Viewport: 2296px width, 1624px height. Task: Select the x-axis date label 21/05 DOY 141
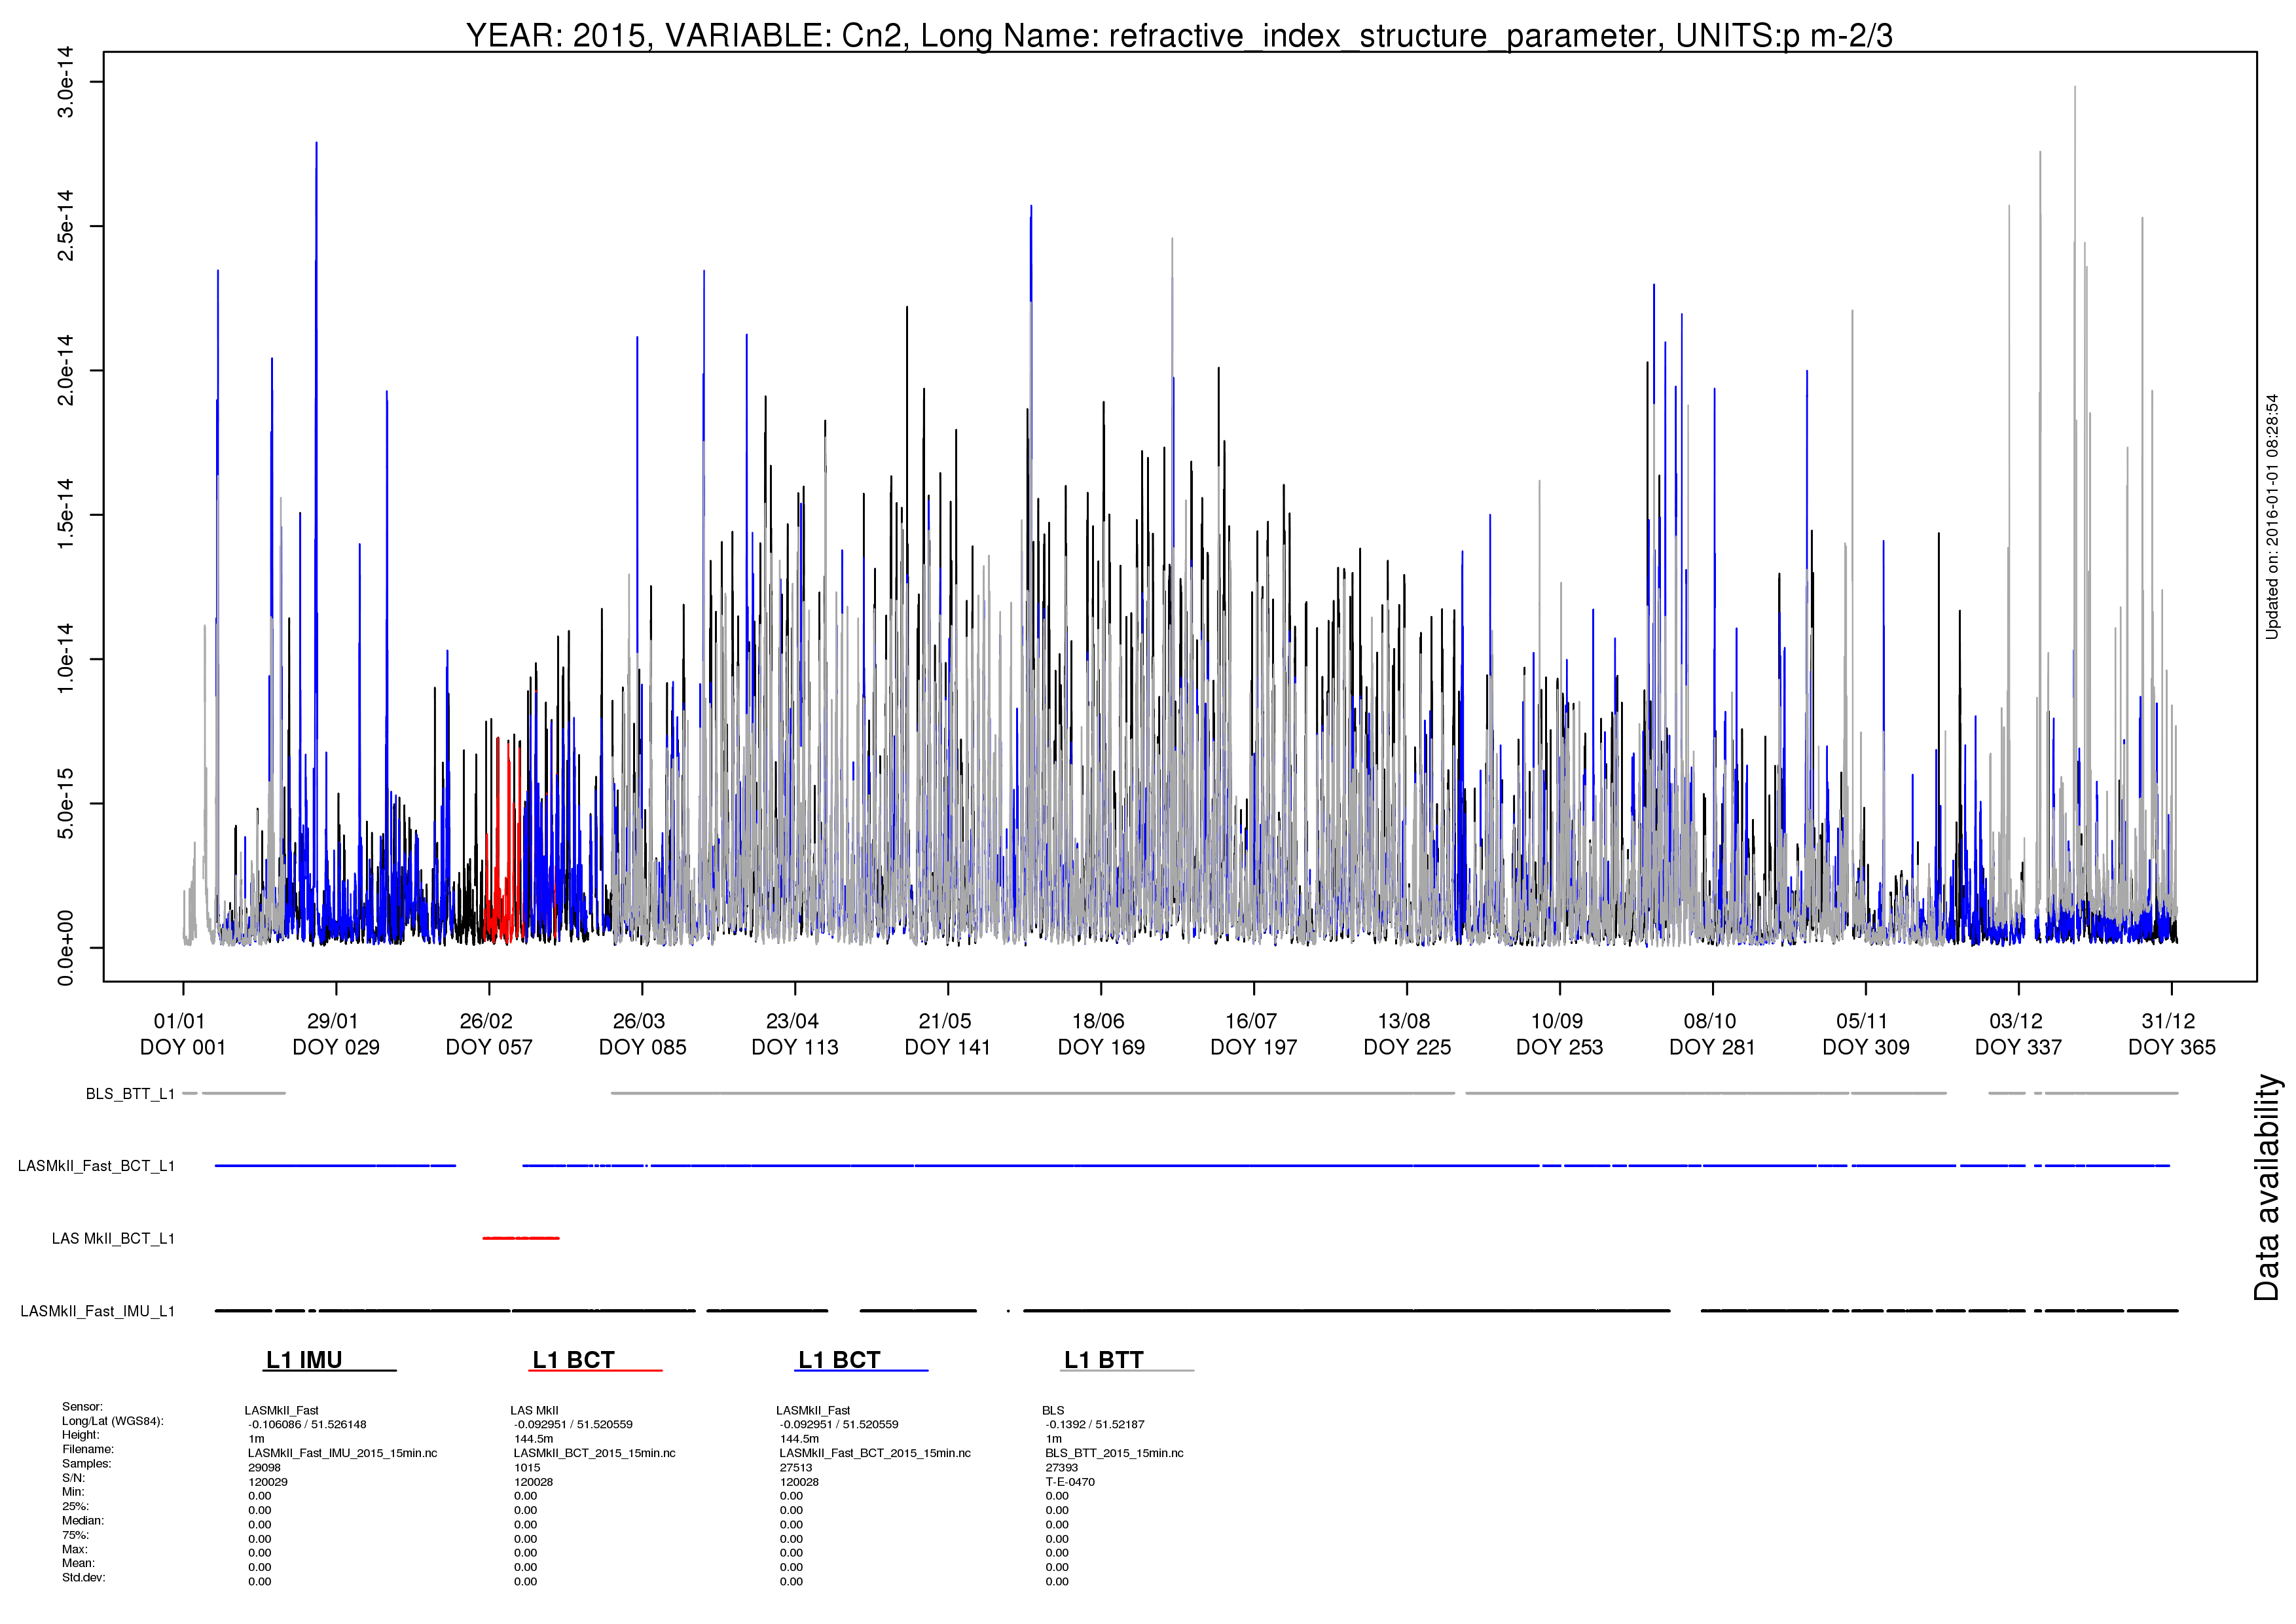[x=948, y=1034]
